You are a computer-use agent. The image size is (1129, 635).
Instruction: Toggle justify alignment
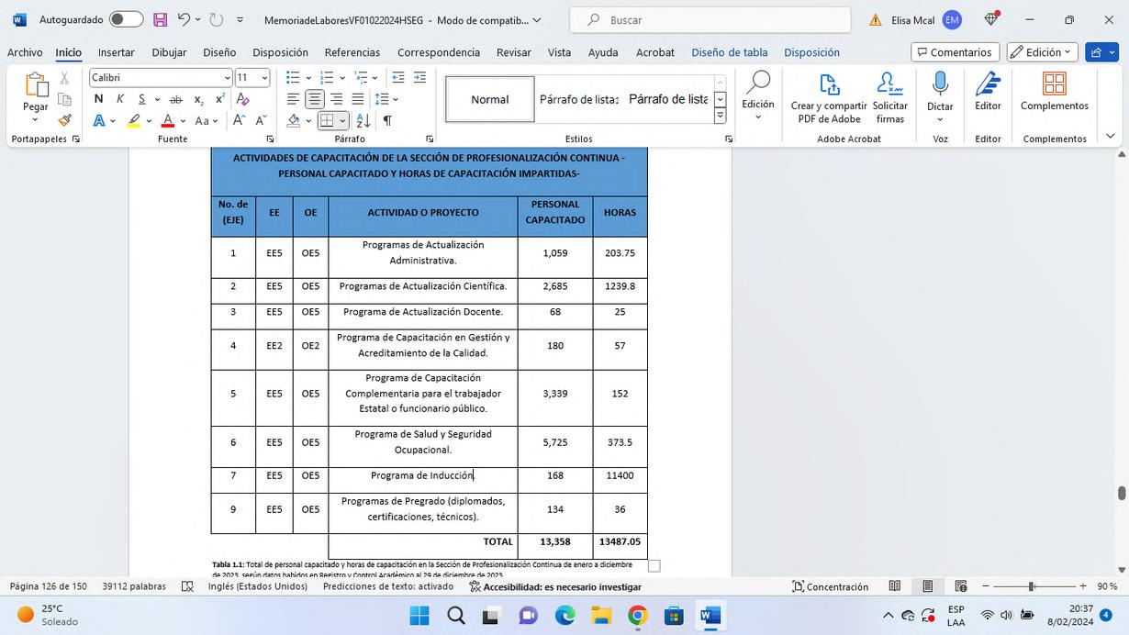pyautogui.click(x=358, y=99)
